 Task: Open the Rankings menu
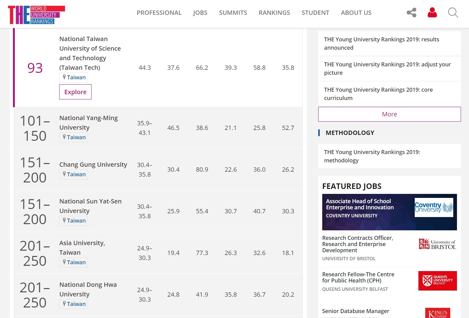click(x=274, y=13)
